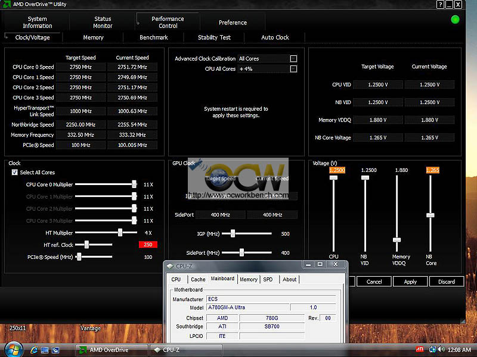Screen dimensions: 477x357
Task: Open the Memory tab in CPU-Z
Action: 249,279
